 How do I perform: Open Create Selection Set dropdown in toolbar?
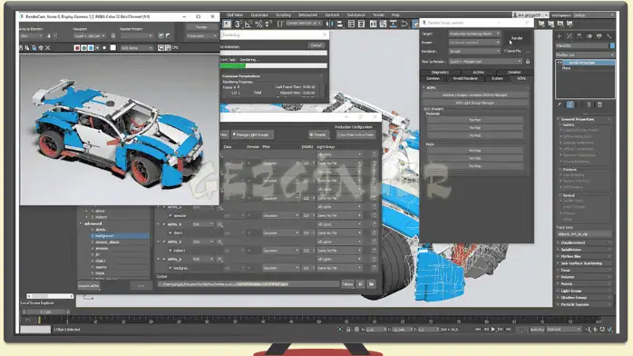click(x=304, y=24)
